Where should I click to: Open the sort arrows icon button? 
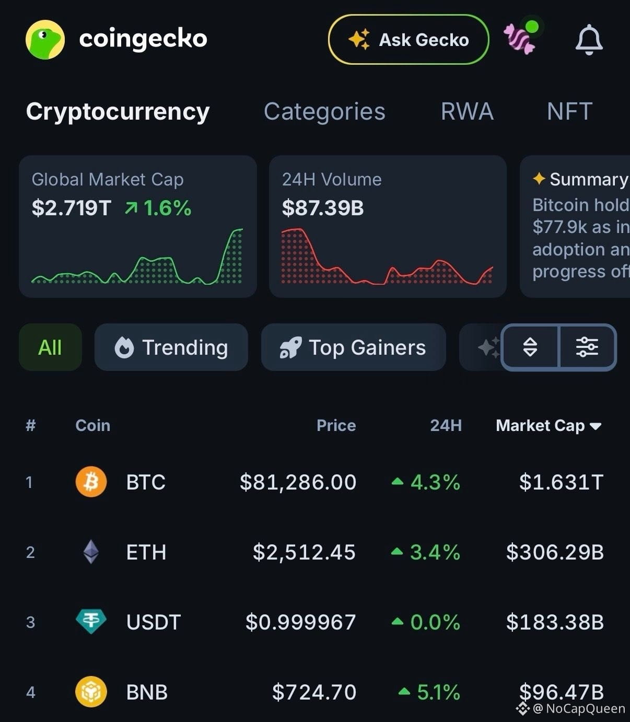tap(530, 347)
